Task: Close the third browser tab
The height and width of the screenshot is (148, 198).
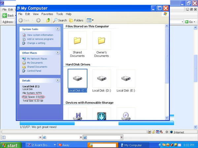Action: (121, 137)
